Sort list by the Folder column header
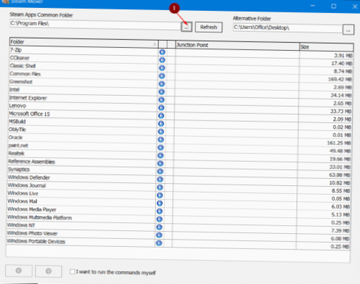Viewport: 360px width, 284px height. pos(83,43)
